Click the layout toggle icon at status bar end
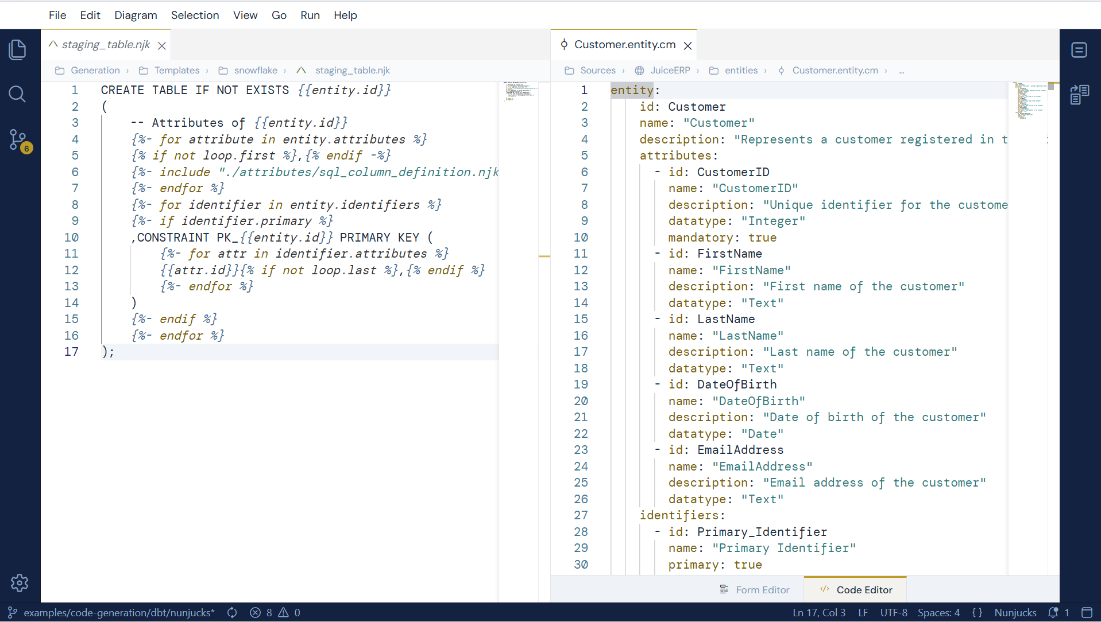The image size is (1101, 622). (1087, 612)
